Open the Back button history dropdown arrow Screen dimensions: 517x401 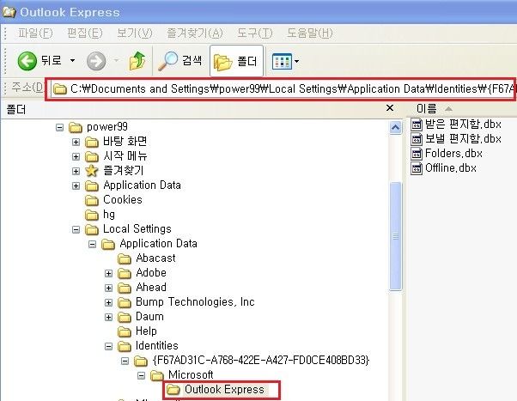pyautogui.click(x=72, y=61)
